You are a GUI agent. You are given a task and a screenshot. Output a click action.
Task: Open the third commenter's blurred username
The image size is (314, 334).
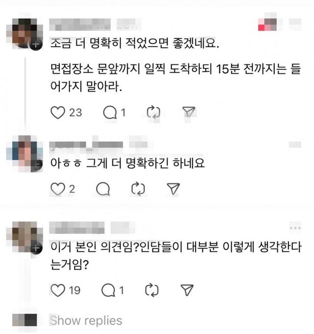point(77,228)
